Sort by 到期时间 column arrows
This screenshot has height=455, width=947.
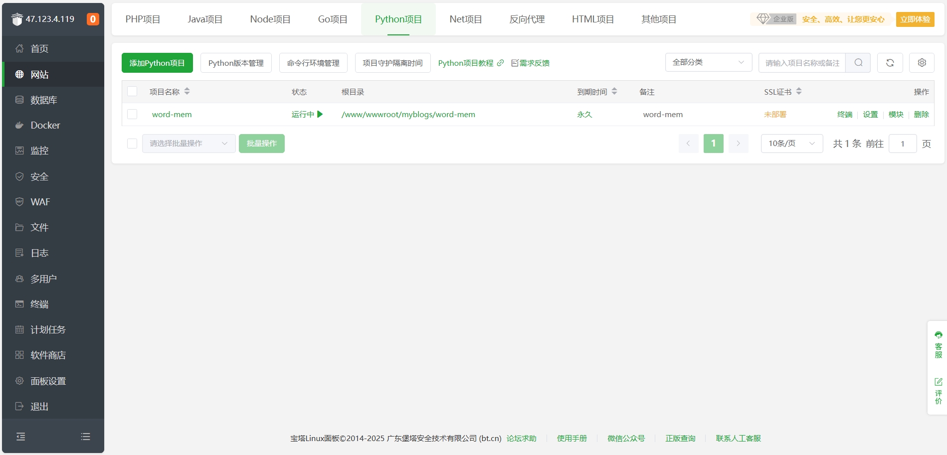(x=614, y=92)
